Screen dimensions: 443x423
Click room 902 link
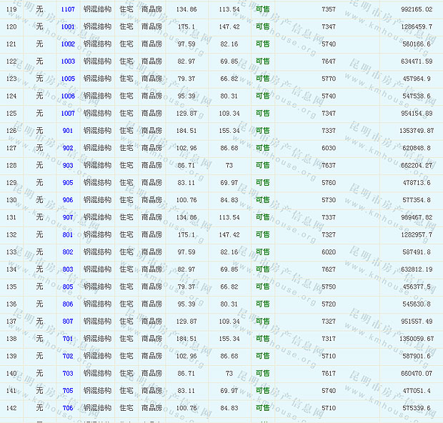[68, 148]
